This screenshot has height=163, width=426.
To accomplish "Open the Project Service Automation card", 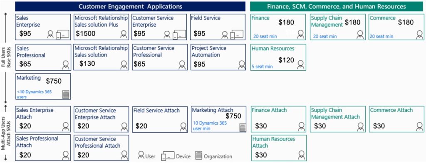I will click(x=218, y=57).
